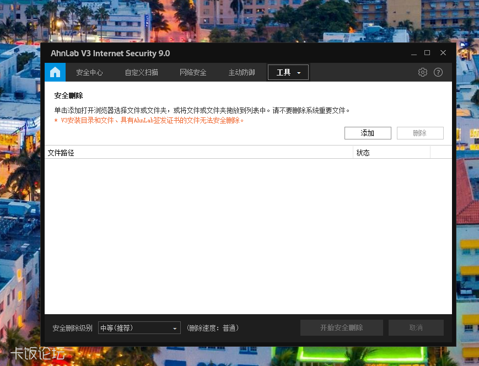The width and height of the screenshot is (479, 366).
Task: Click the empty file list area
Action: pos(243,232)
